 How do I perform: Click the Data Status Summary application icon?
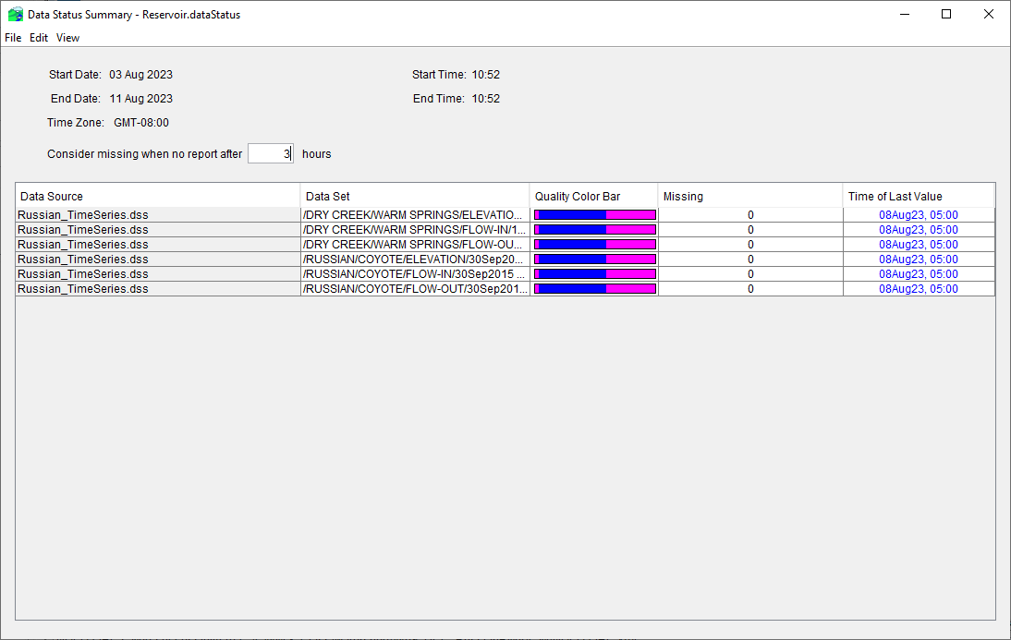pyautogui.click(x=14, y=14)
